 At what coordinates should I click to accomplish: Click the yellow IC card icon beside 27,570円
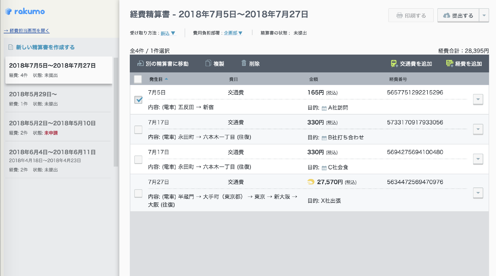click(311, 182)
